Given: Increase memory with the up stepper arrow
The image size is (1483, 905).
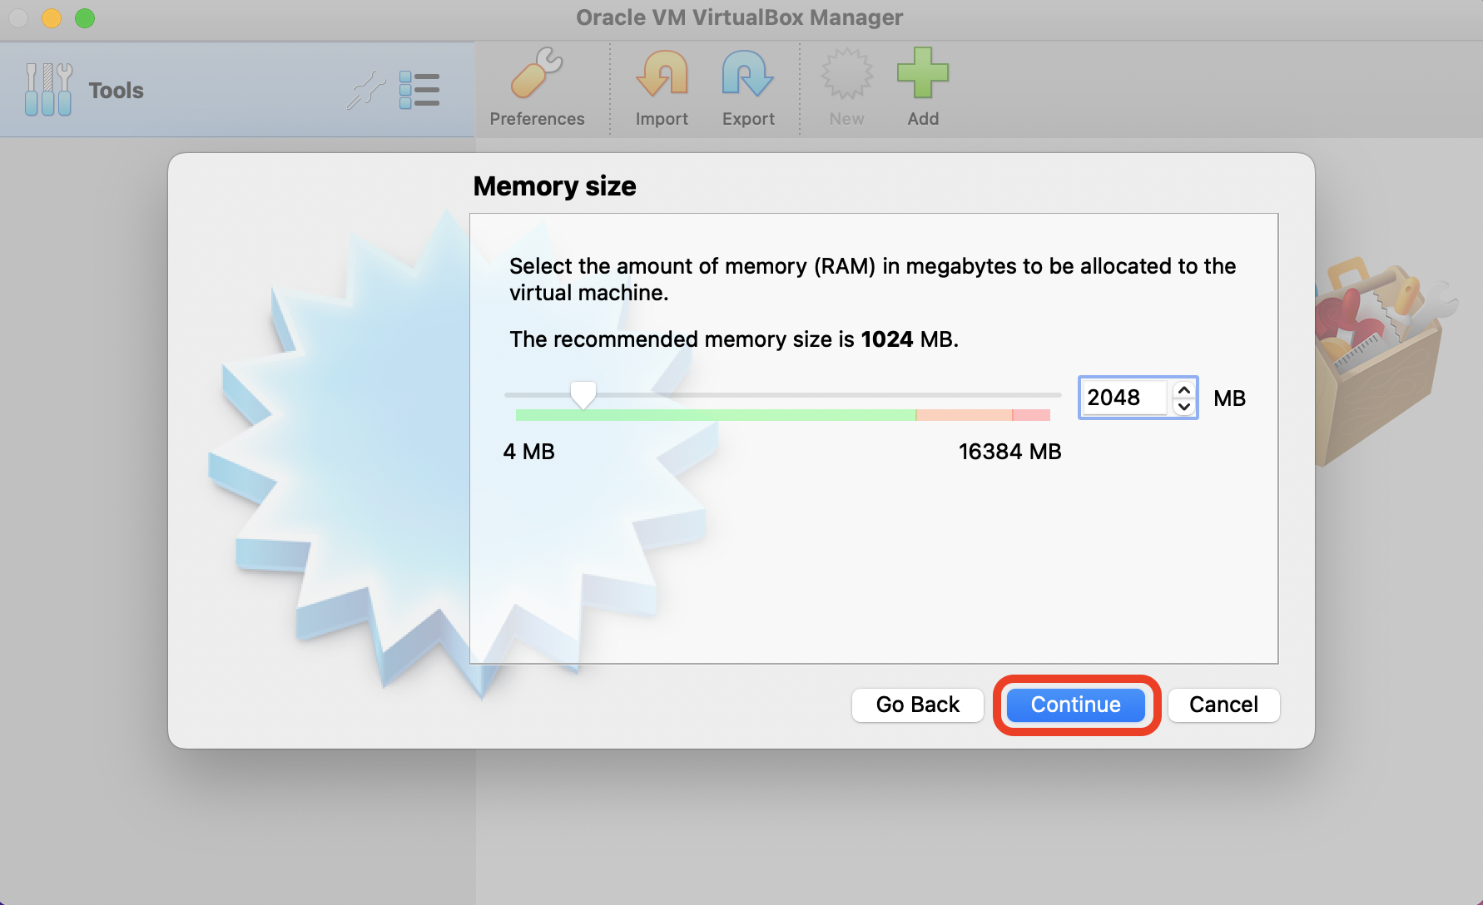Looking at the screenshot, I should 1183,389.
